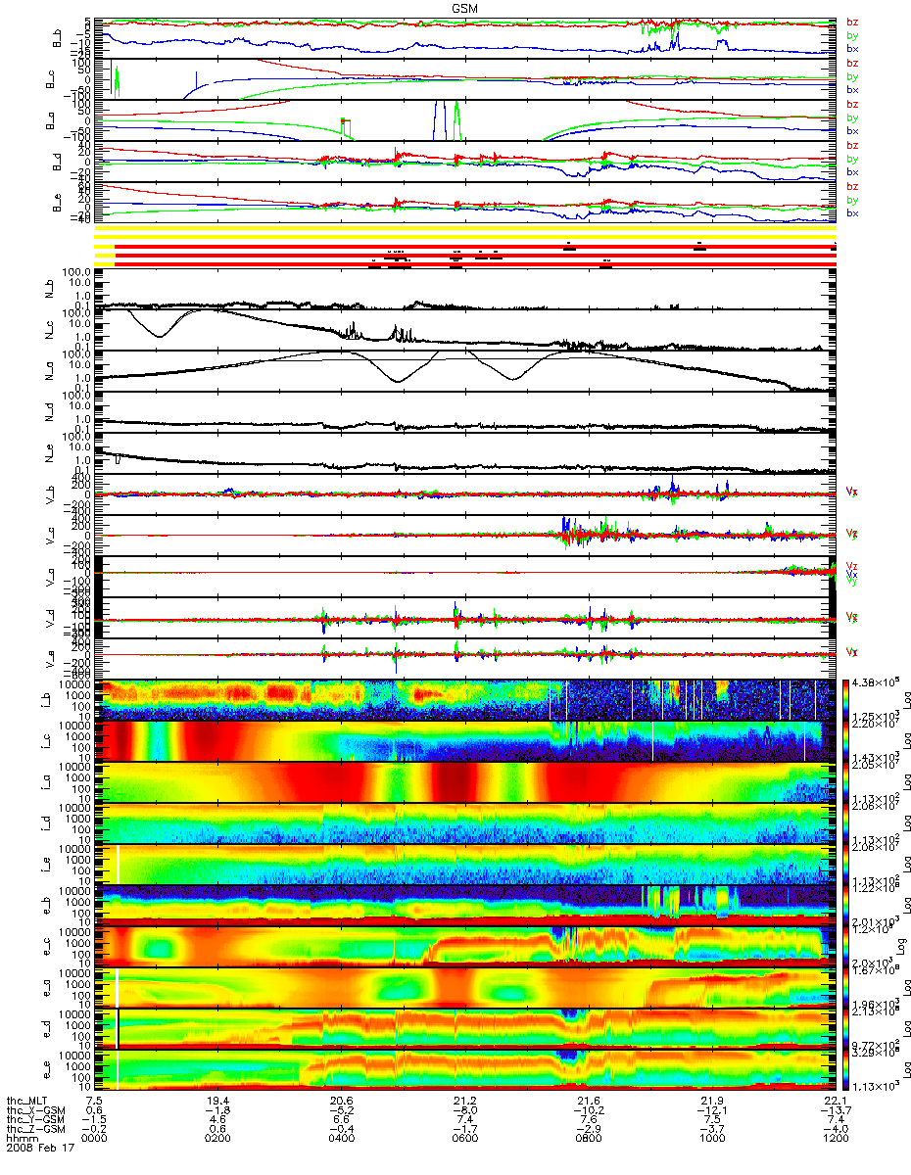Click the 0200 time tick label

[x=218, y=1140]
